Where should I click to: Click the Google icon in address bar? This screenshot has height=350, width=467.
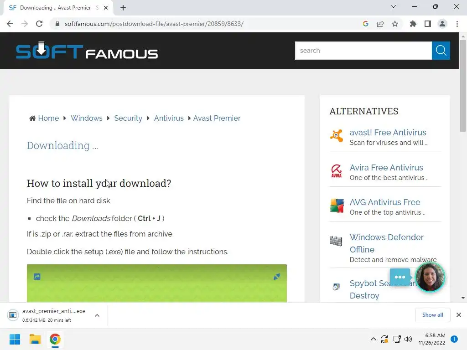pyautogui.click(x=366, y=24)
